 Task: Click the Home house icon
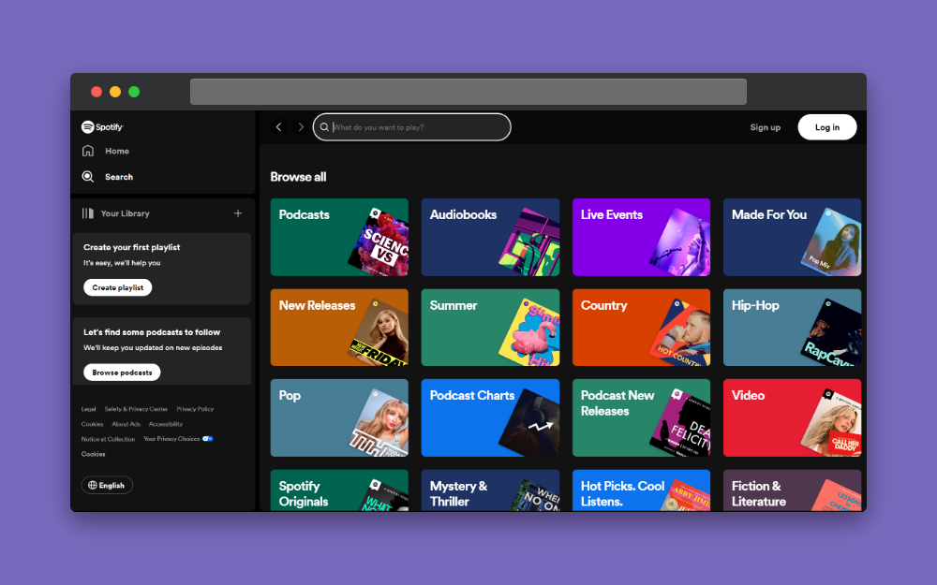tap(88, 151)
